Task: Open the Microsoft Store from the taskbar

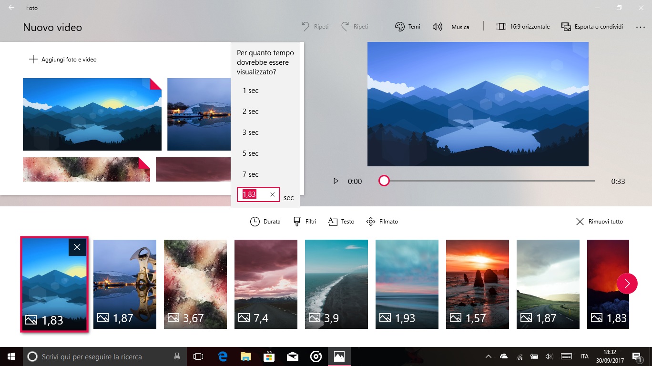Action: coord(269,356)
